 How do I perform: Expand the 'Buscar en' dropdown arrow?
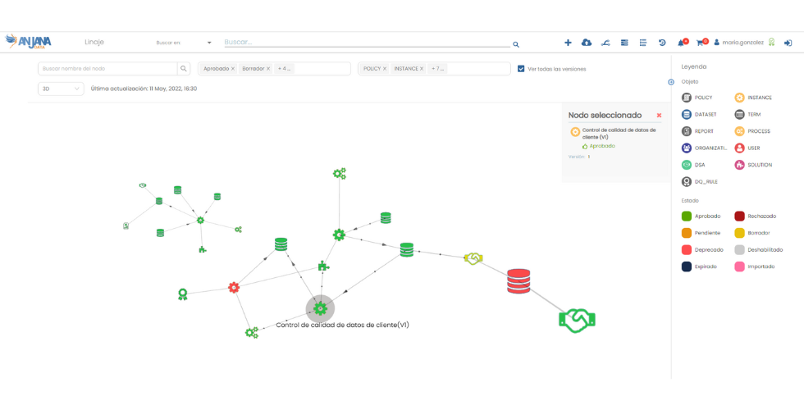coord(209,43)
